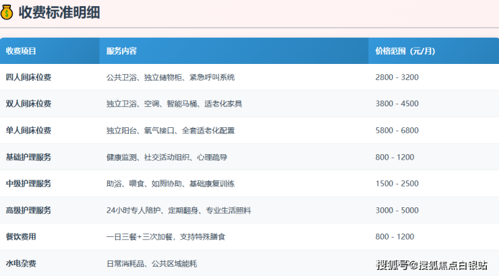This screenshot has height=276, width=499.
Task: Select the 收费项目 column header
Action: click(21, 51)
